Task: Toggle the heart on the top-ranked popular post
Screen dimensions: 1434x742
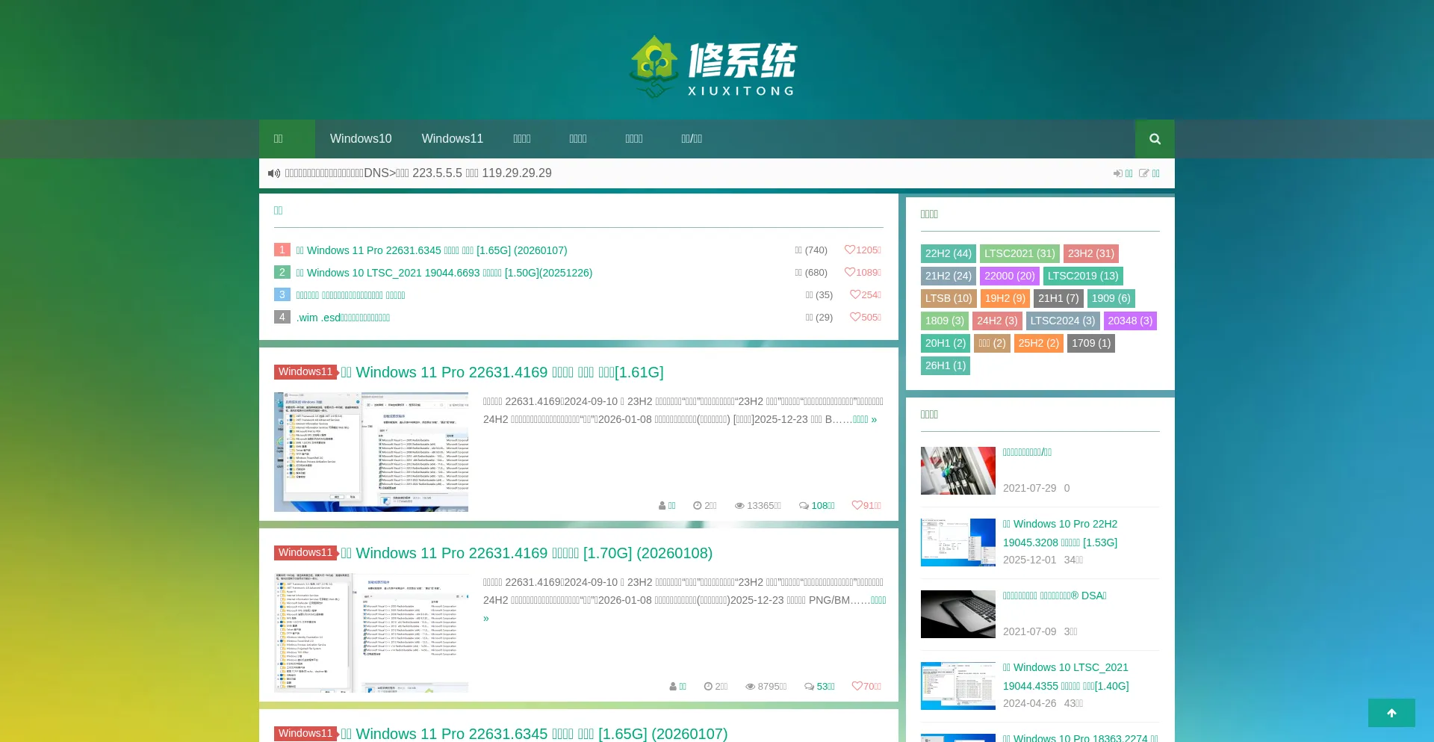Action: (851, 250)
